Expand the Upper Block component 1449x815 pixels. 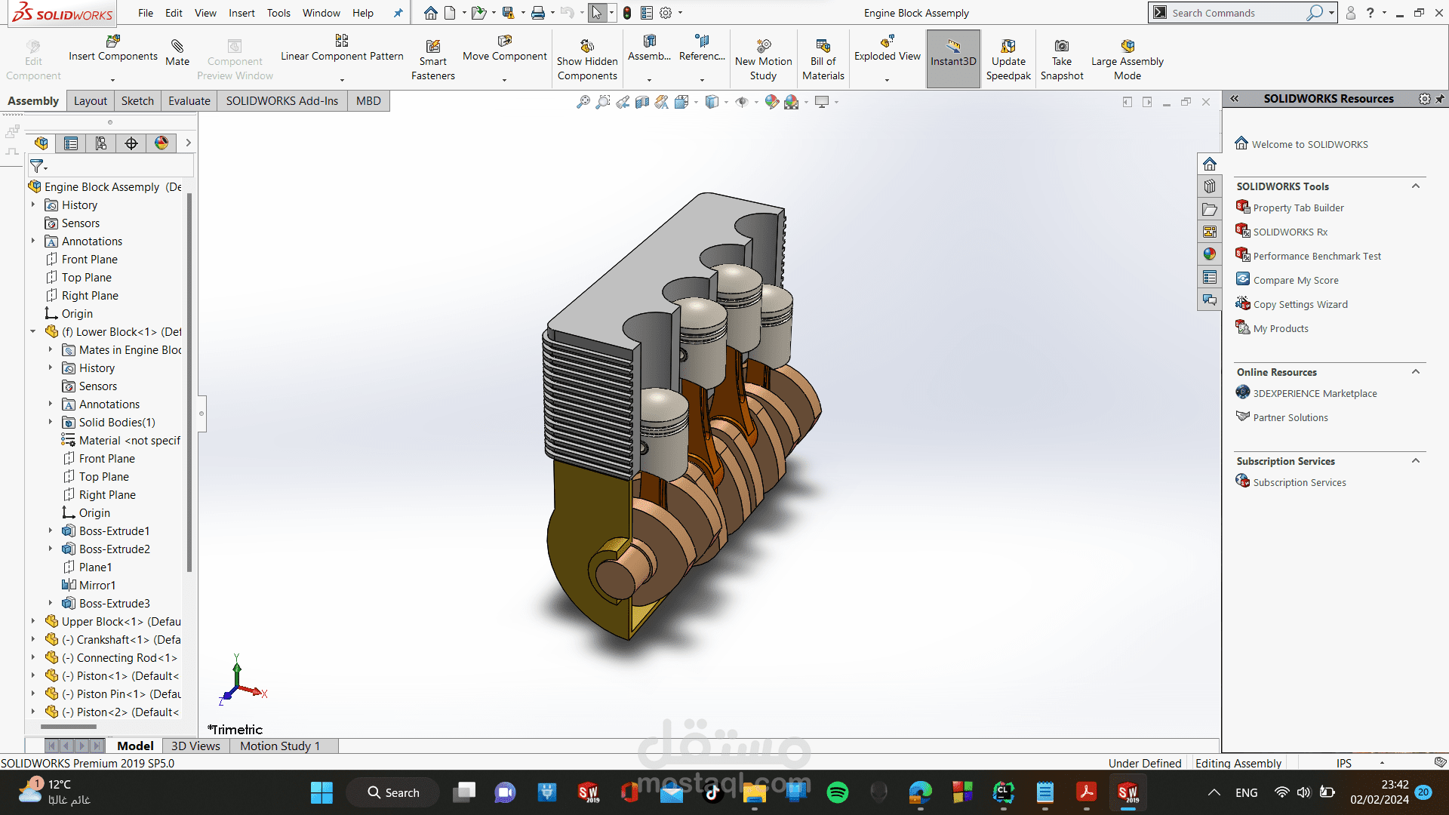coord(33,621)
